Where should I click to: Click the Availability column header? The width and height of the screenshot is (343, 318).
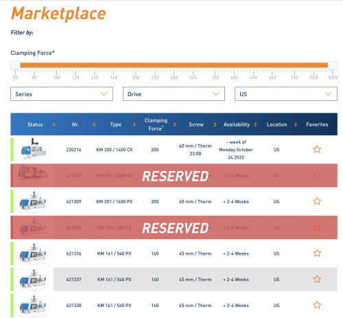pos(237,124)
